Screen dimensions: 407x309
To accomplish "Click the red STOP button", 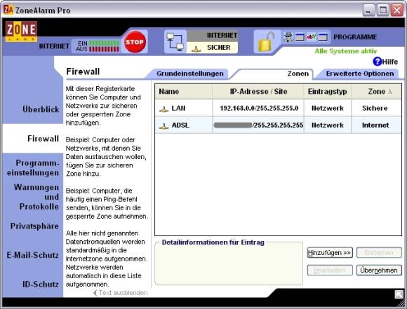I will (135, 42).
